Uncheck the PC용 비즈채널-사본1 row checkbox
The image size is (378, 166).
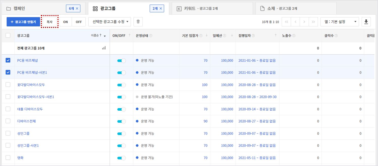pos(8,72)
